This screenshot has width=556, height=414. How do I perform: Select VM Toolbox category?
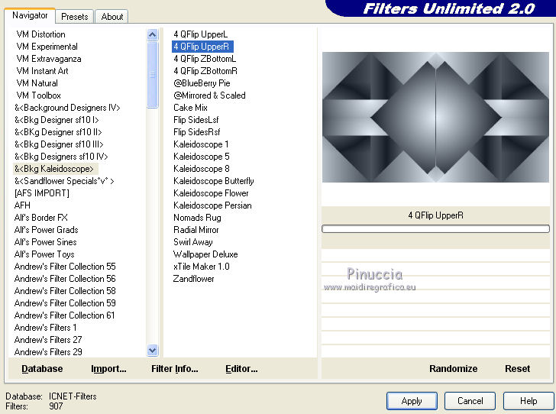38,95
